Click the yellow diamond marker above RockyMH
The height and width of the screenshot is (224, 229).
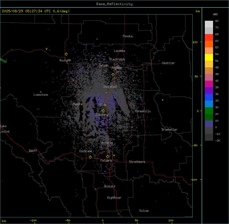coord(66,54)
